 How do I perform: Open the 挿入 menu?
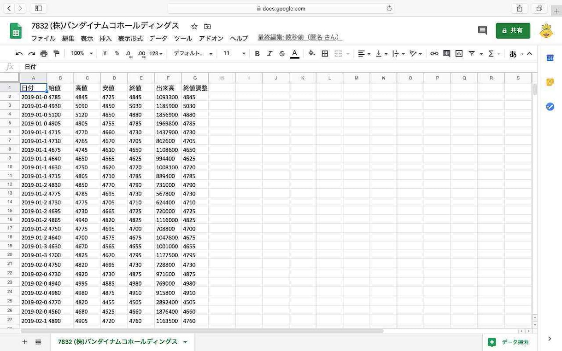[x=105, y=39]
